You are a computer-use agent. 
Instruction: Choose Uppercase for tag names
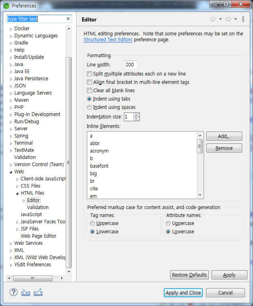[92, 223]
